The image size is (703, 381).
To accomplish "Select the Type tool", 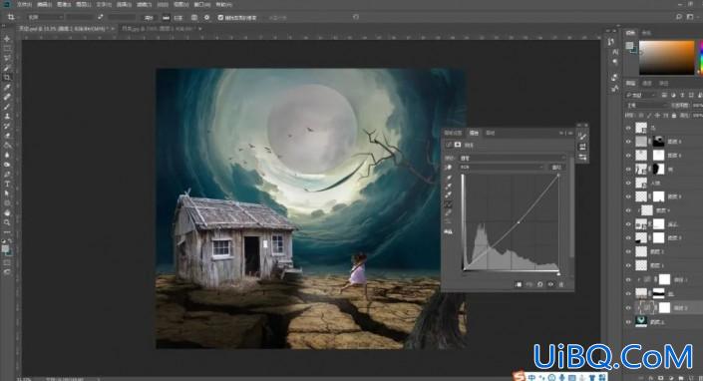I will [x=7, y=184].
